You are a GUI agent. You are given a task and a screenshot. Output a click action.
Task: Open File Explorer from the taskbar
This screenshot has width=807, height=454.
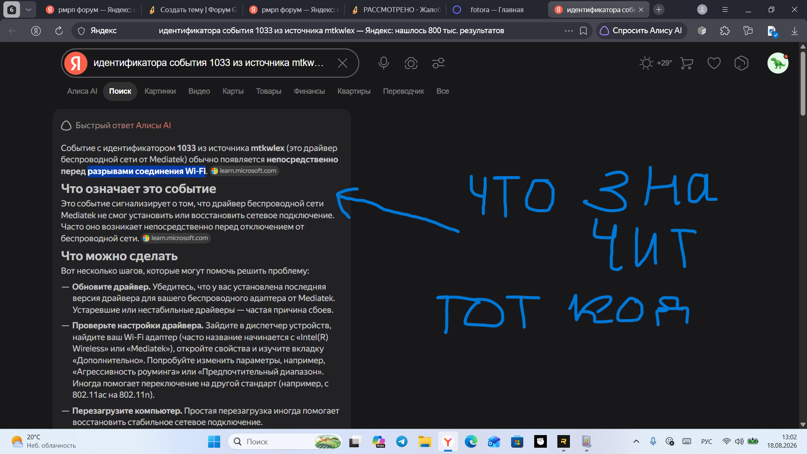425,442
